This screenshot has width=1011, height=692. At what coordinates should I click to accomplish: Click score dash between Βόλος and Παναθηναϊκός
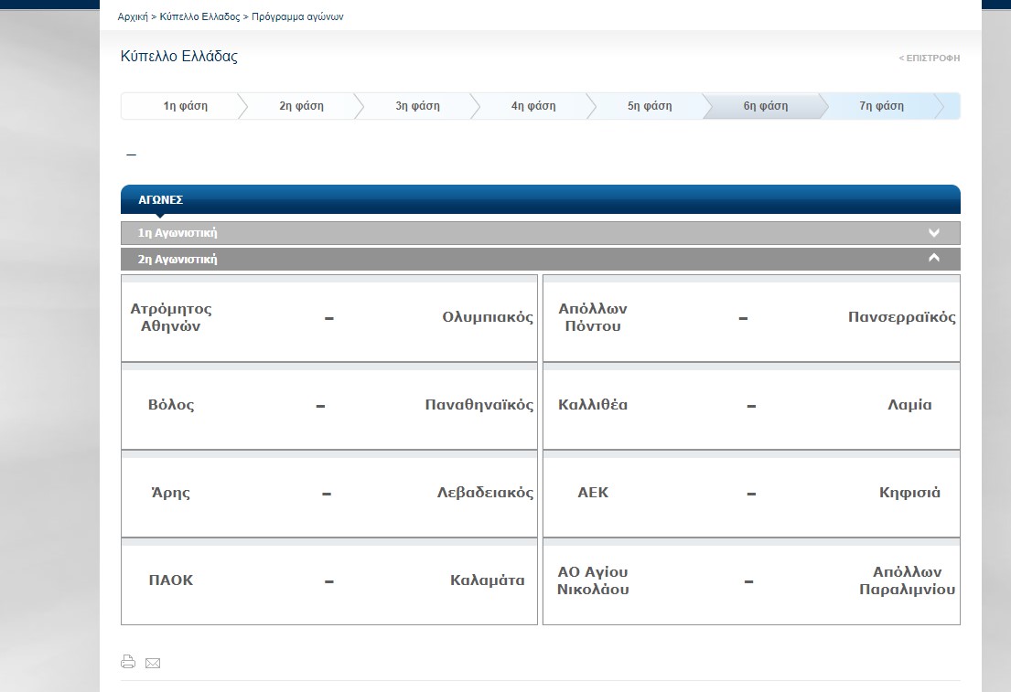click(x=320, y=406)
